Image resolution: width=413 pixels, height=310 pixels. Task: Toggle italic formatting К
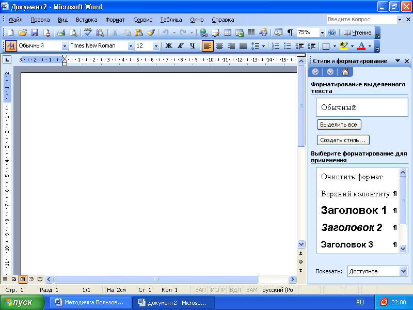(x=180, y=46)
